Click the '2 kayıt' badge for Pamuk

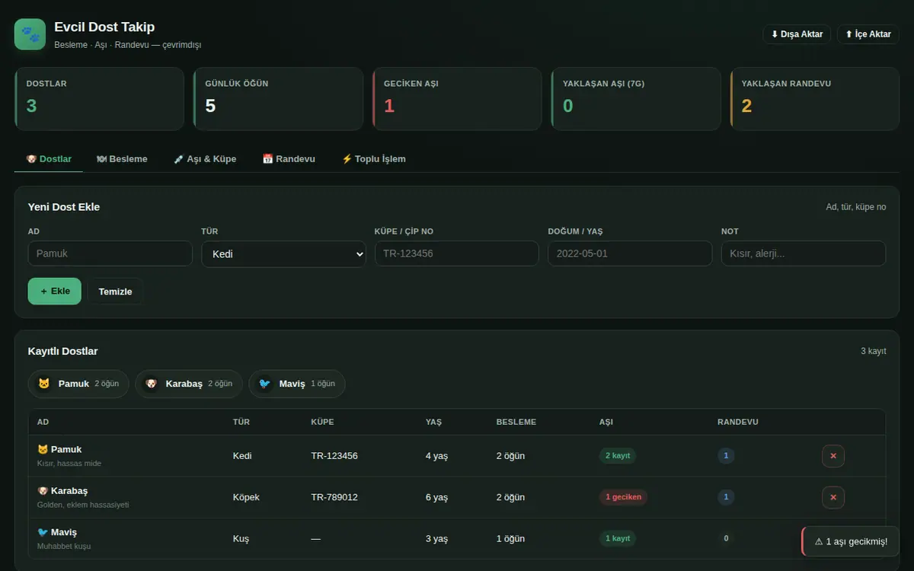pos(618,456)
